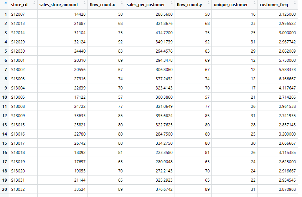Sort by customer_freq arrows icon

coord(295,3)
